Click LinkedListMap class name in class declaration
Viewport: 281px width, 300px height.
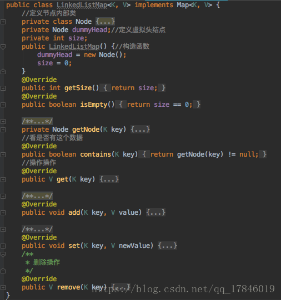(82, 5)
